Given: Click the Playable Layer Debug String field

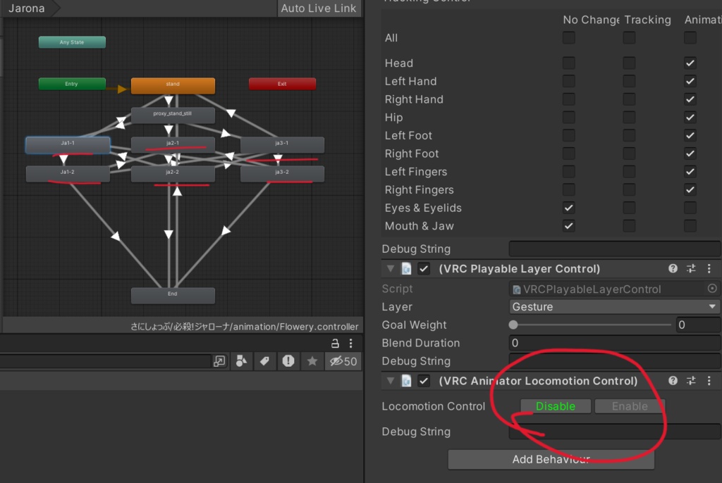Looking at the screenshot, I should (614, 360).
